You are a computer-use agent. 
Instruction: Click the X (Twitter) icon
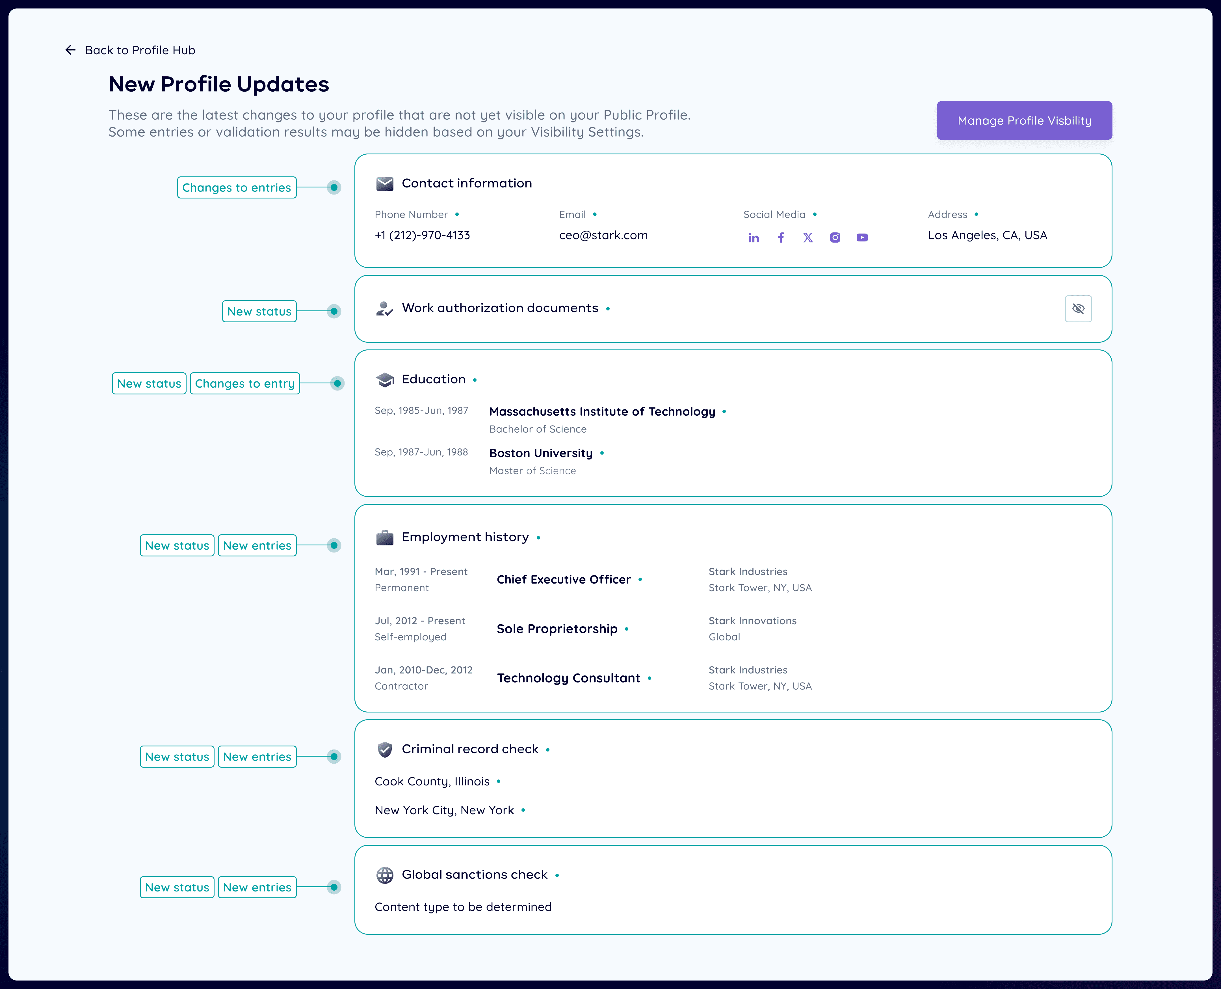click(x=807, y=237)
